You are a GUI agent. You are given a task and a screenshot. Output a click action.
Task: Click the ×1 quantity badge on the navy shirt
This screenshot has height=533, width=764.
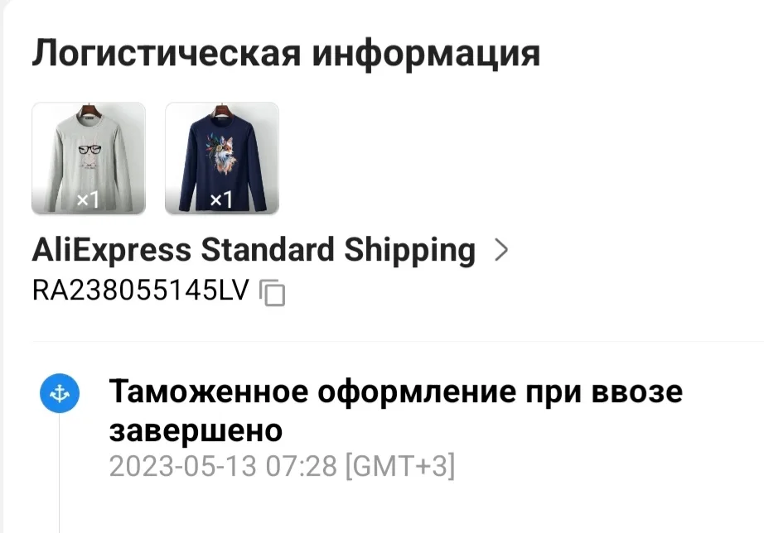click(221, 199)
